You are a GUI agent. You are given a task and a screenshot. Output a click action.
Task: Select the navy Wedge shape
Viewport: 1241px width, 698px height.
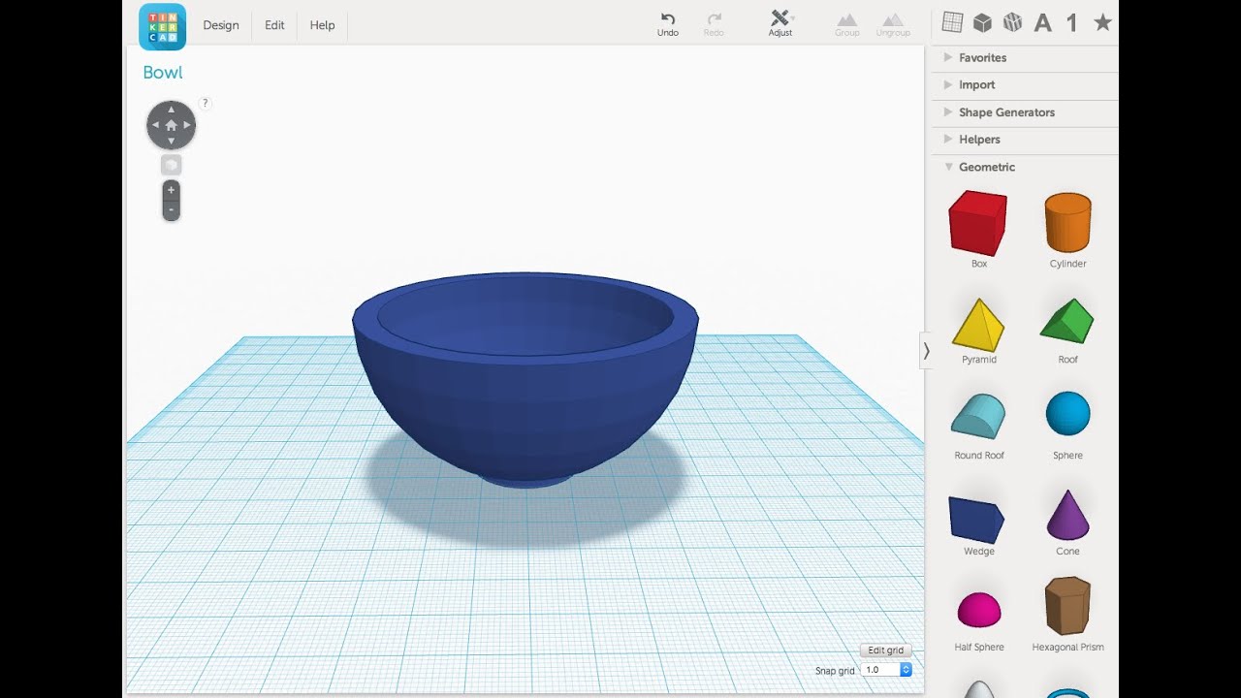point(976,519)
